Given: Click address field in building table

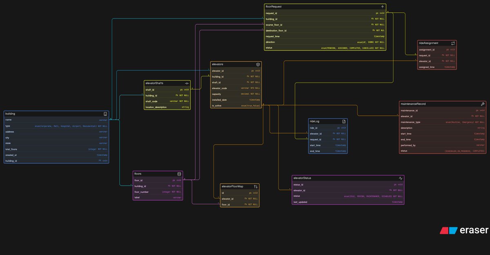Looking at the screenshot, I should click(56, 132).
